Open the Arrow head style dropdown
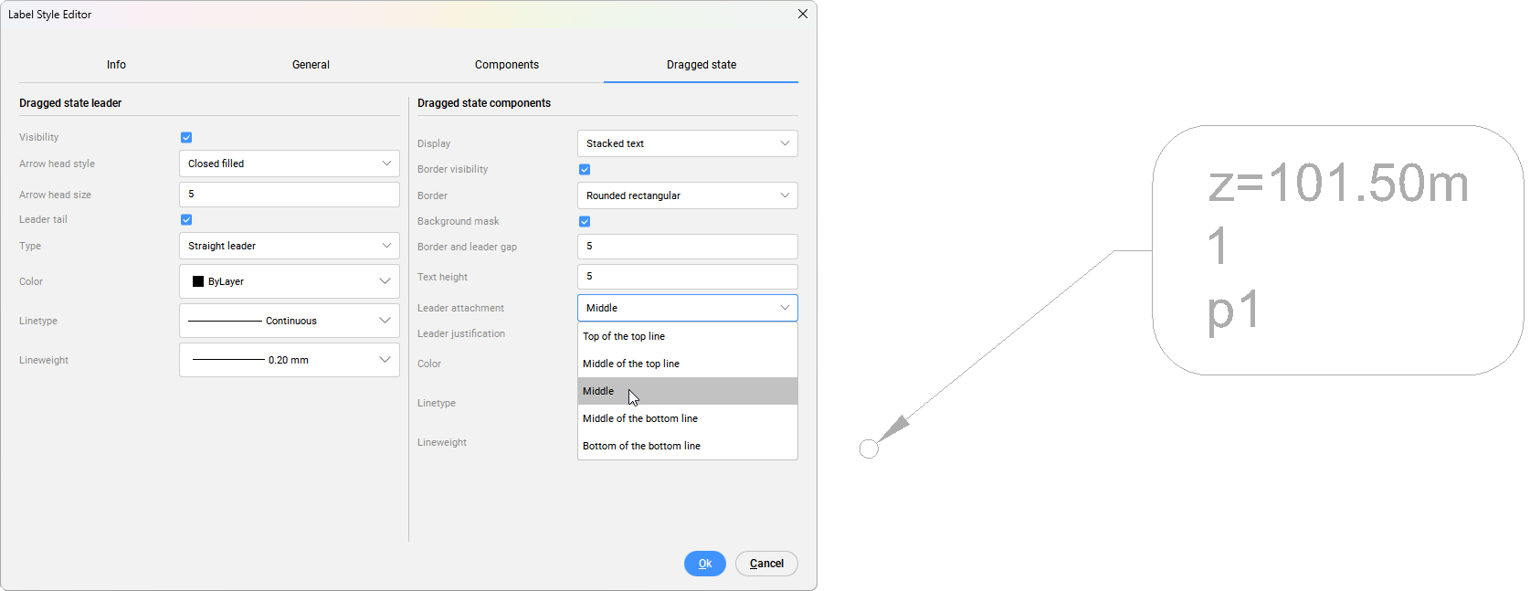Viewport: 1530px width, 591px height. tap(289, 164)
